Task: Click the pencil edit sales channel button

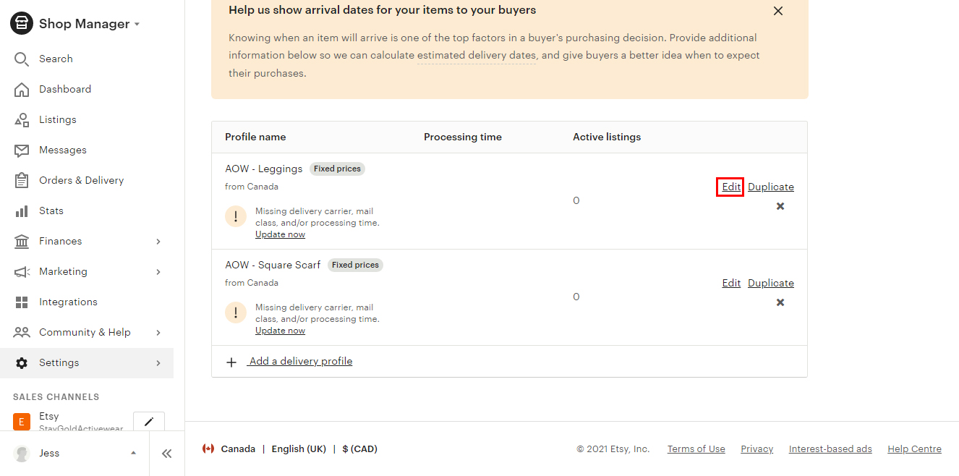Action: click(149, 422)
